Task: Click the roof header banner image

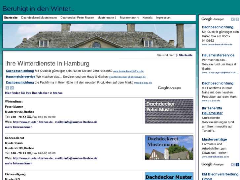Action: [x=99, y=36]
